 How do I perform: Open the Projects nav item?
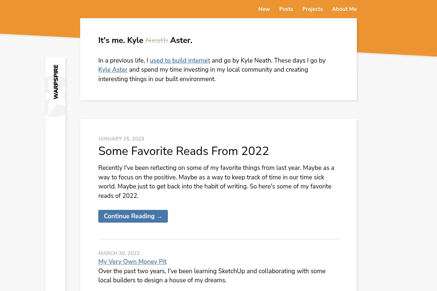pos(312,9)
